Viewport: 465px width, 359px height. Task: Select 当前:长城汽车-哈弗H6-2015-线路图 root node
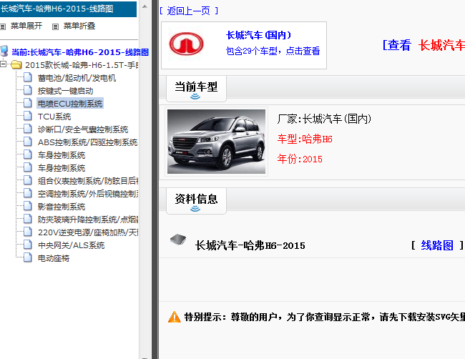pos(80,52)
